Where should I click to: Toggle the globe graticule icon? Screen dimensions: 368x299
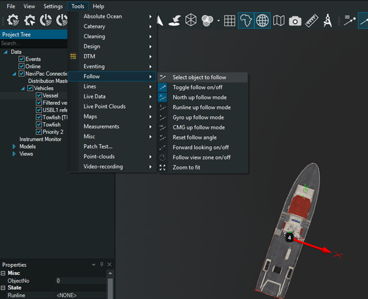(x=262, y=21)
